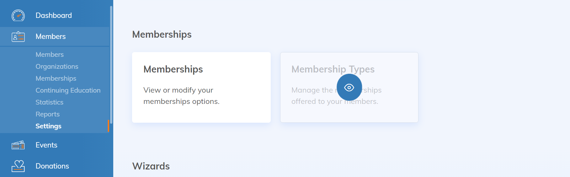Expand the Events sidebar section
Screen dimensions: 570x177
coord(46,145)
